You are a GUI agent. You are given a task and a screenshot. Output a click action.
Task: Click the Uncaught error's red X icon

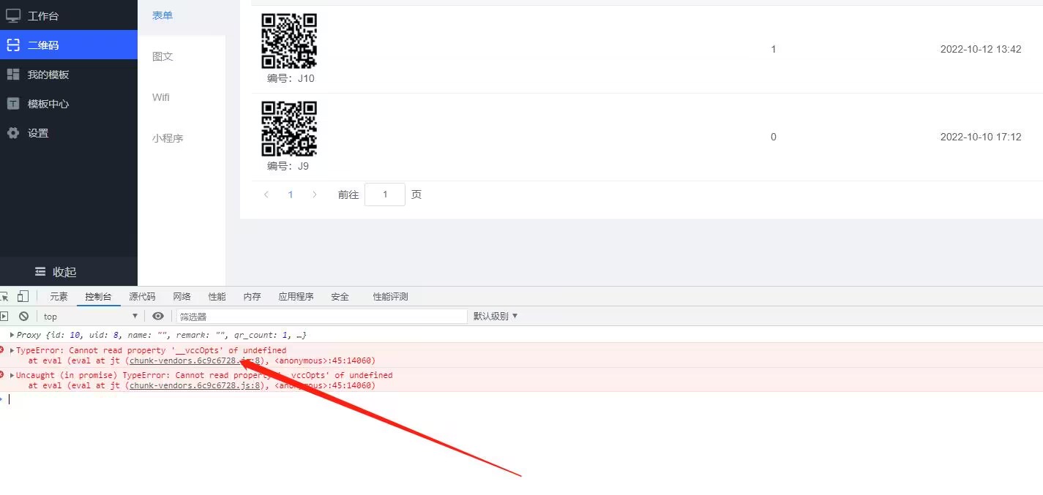(x=2, y=374)
